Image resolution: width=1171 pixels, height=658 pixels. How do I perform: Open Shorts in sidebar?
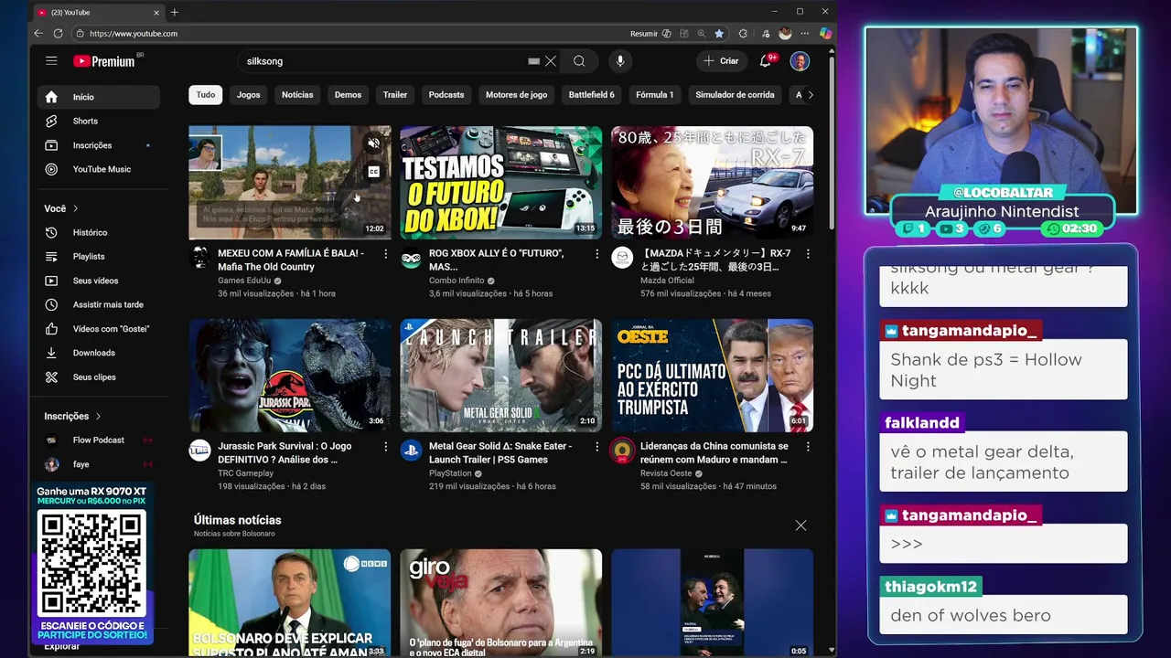pyautogui.click(x=99, y=121)
